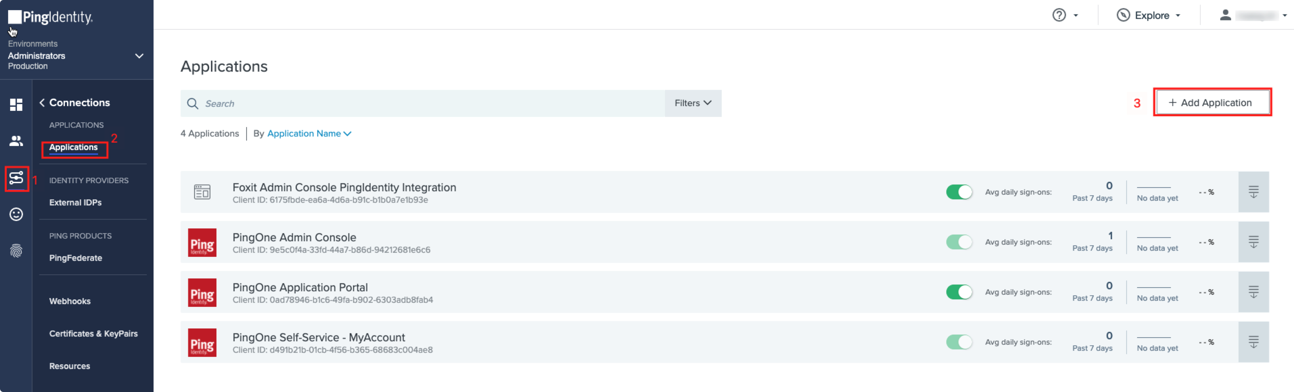
Task: Open the Filters dropdown
Action: pos(693,103)
